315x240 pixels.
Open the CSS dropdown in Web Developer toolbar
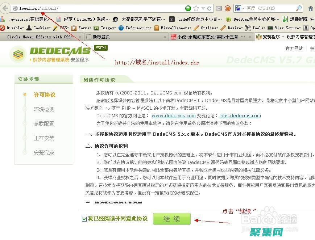[x=65, y=28]
